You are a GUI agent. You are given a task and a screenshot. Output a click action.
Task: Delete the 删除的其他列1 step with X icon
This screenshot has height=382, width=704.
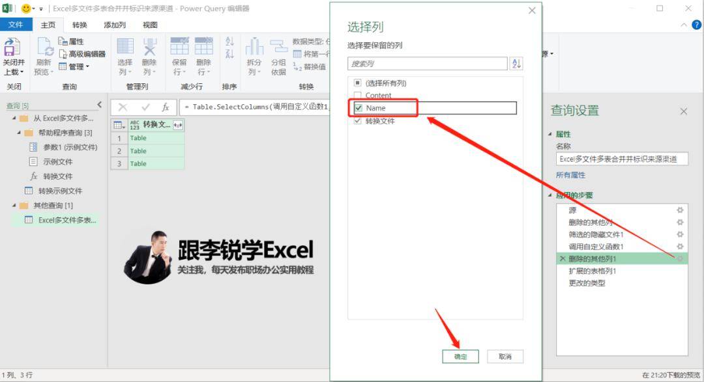pyautogui.click(x=562, y=259)
